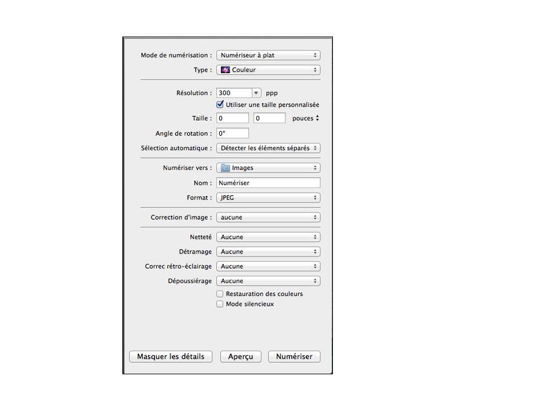Click the Nom field containing Numériser
This screenshot has height=412, width=551.
pos(268,183)
